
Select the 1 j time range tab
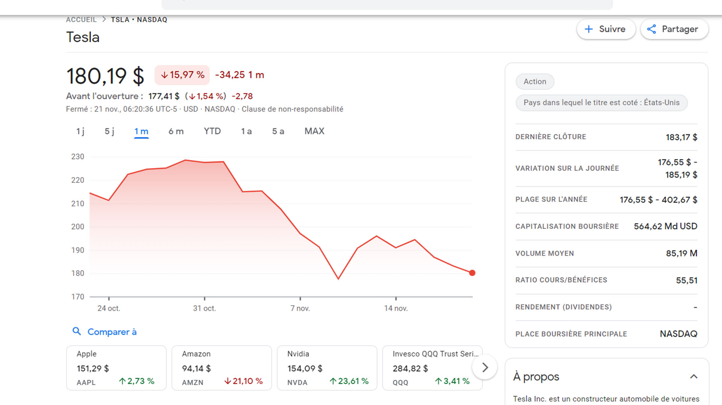80,131
